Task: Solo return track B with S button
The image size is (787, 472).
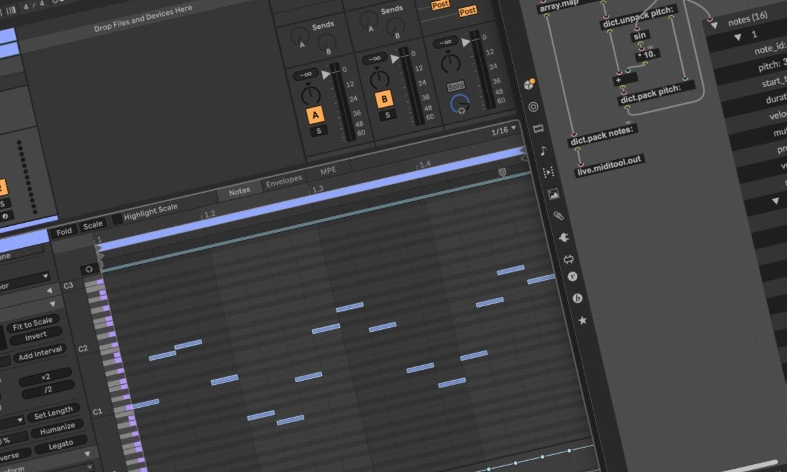Action: point(388,115)
